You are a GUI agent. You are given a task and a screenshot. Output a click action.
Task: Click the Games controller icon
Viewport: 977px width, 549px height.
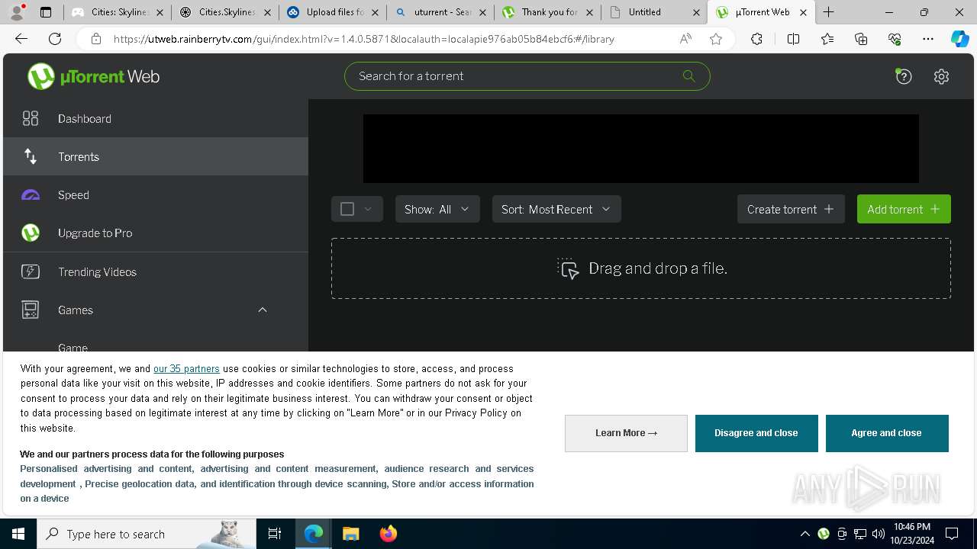click(x=31, y=310)
